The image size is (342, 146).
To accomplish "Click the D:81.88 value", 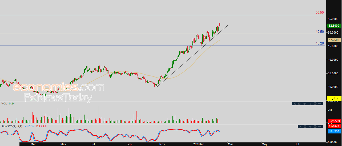I will coord(41,126).
